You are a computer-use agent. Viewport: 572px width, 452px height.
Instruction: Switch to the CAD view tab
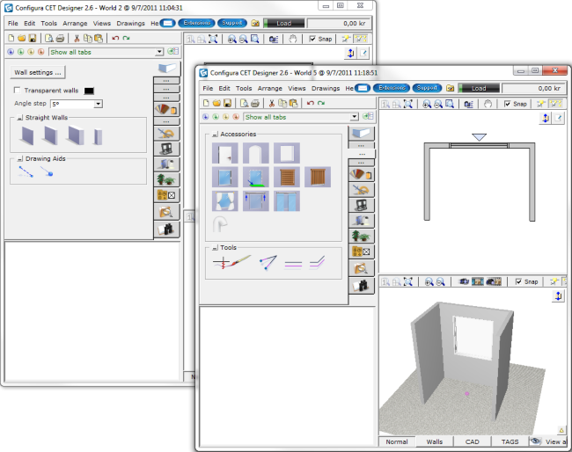(472, 441)
